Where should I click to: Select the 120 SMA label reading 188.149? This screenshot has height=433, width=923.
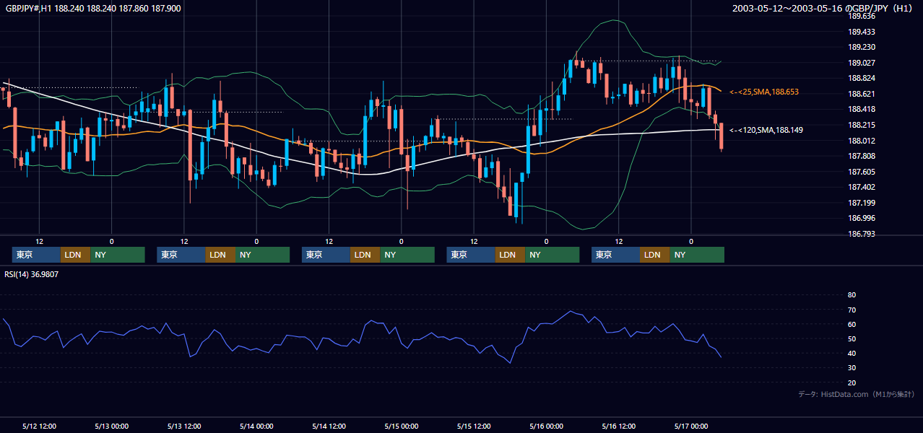pyautogui.click(x=766, y=130)
